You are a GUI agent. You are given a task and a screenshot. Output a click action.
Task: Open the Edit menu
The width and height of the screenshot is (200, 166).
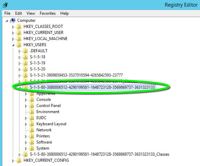coord(18,13)
